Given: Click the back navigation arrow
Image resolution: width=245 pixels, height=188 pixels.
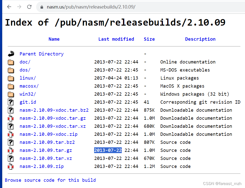Looking at the screenshot, I should point(9,7).
